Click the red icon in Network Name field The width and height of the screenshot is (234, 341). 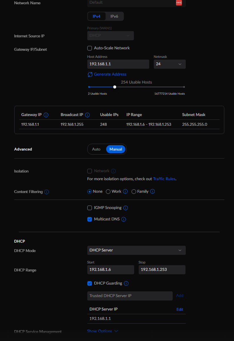pyautogui.click(x=179, y=3)
